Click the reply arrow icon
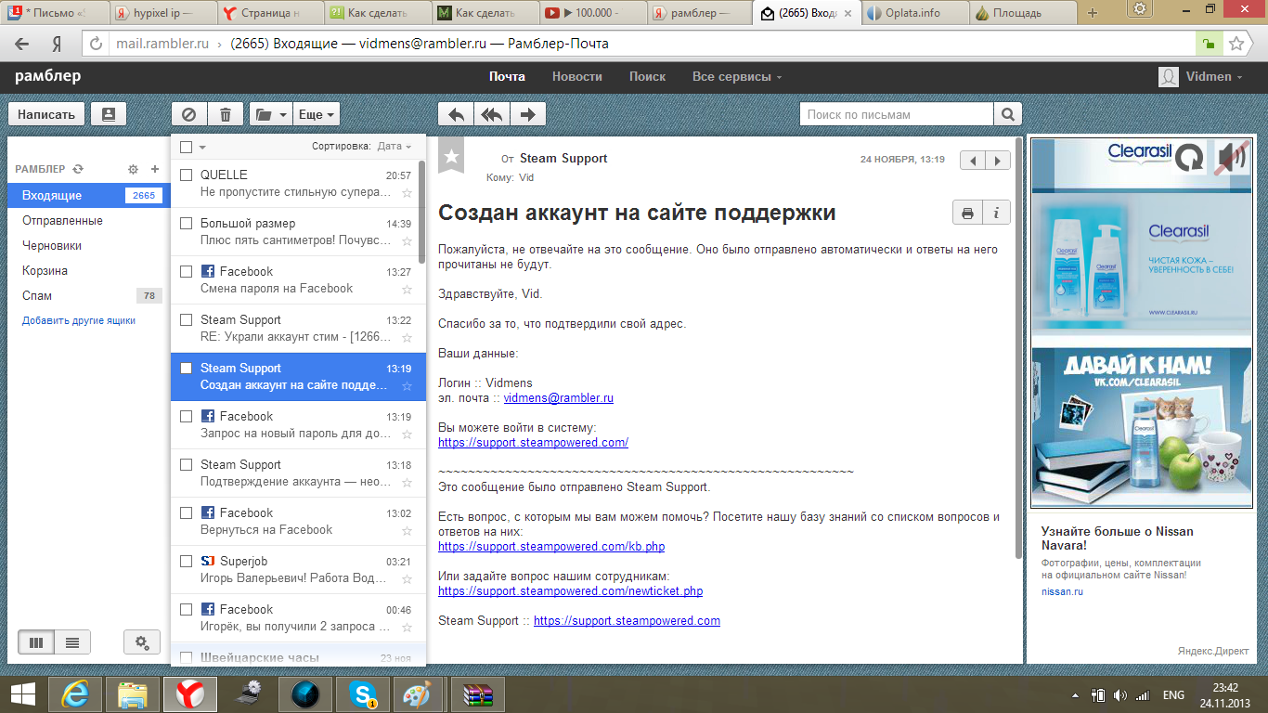This screenshot has height=713, width=1268. (x=456, y=114)
